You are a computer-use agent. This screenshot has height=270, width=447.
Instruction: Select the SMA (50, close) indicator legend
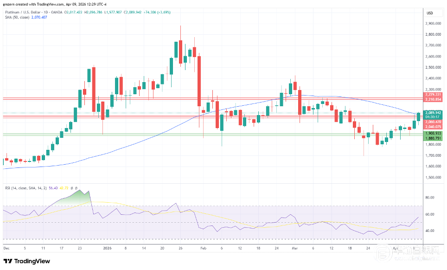[x=16, y=17]
